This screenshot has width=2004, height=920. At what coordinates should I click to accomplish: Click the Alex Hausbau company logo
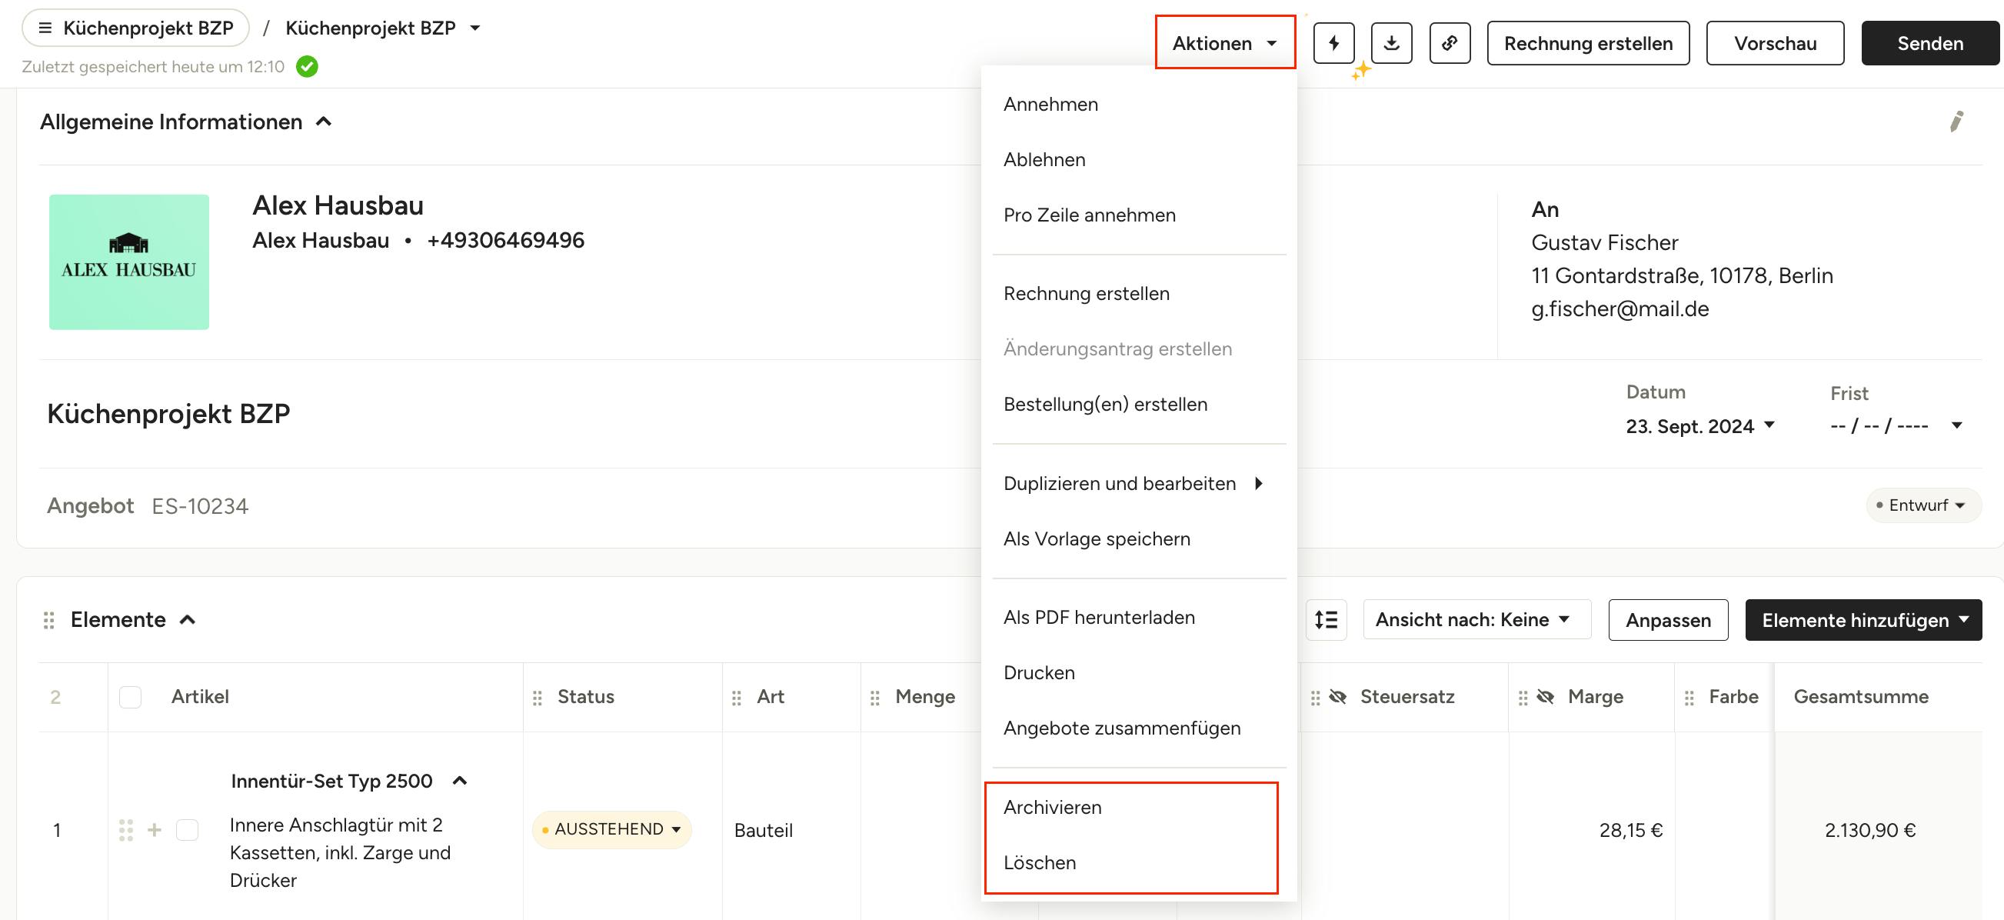(129, 262)
